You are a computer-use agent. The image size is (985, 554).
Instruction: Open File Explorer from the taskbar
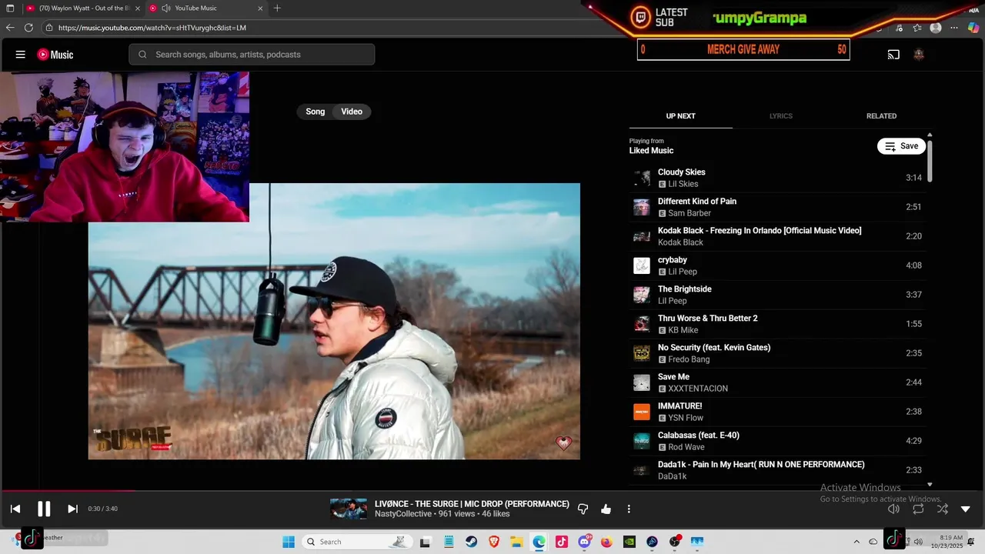516,542
